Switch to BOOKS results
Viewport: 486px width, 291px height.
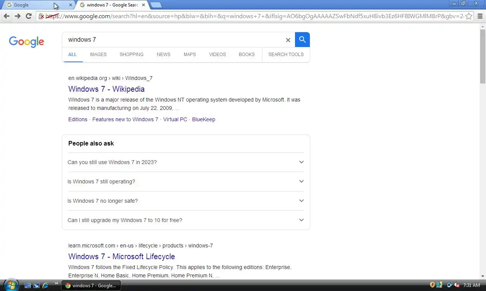click(246, 55)
